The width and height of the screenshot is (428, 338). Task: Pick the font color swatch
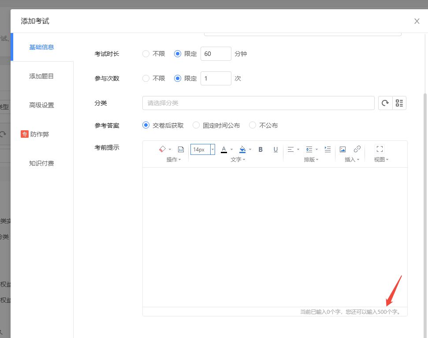[224, 149]
